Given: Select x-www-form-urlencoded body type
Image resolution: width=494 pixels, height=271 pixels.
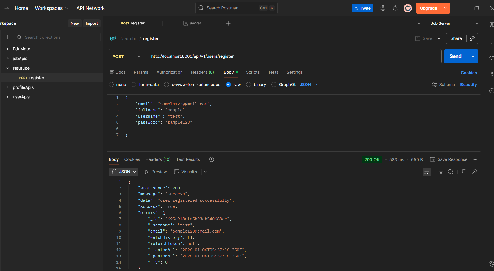Looking at the screenshot, I should tap(166, 85).
